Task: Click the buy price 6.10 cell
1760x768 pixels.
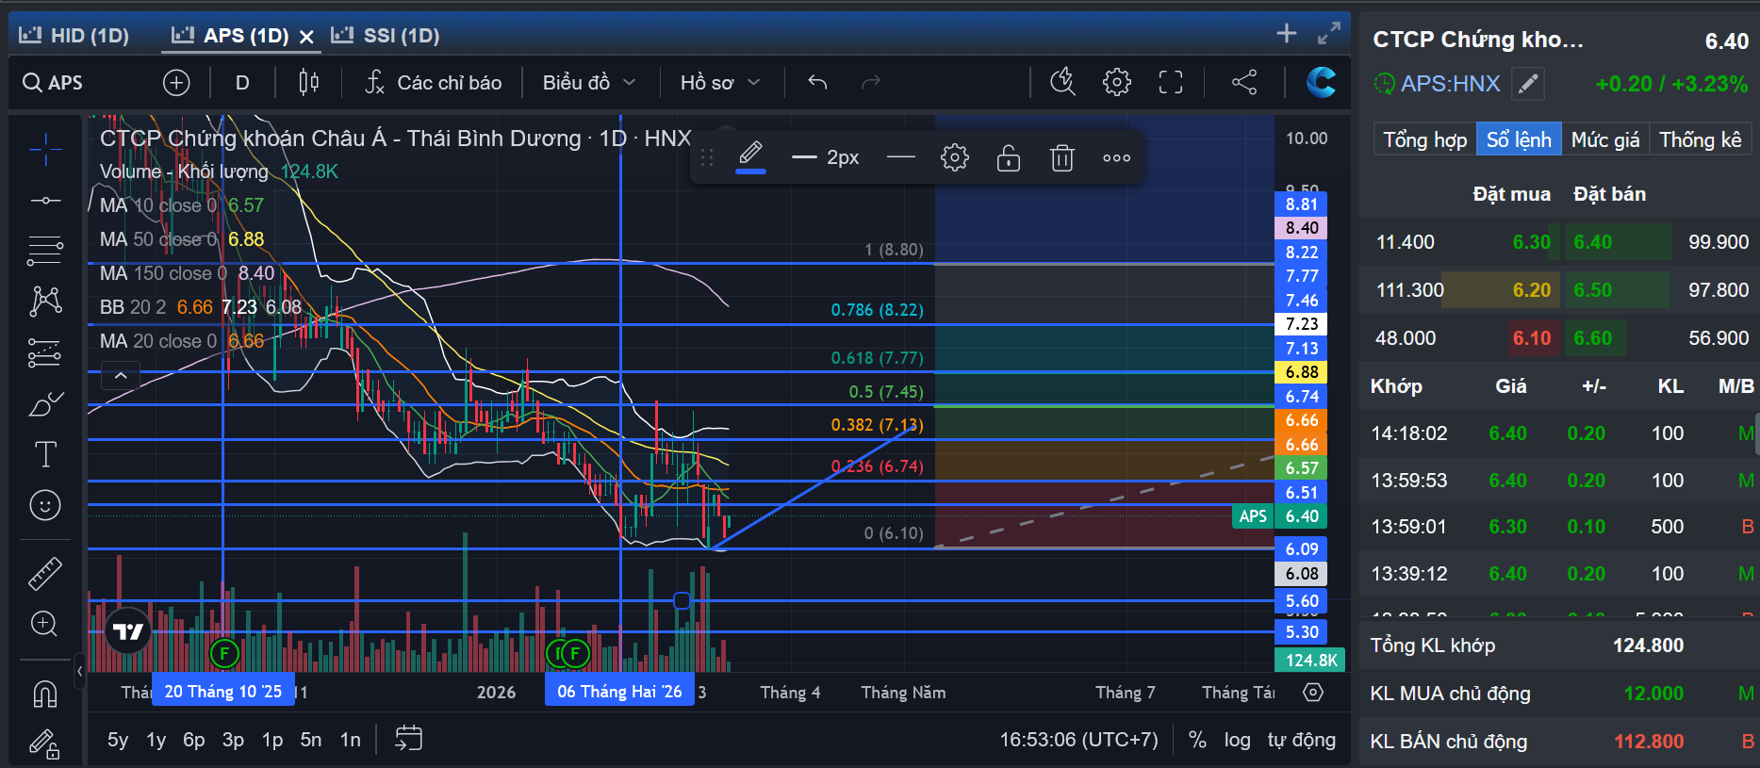Action: tap(1532, 338)
